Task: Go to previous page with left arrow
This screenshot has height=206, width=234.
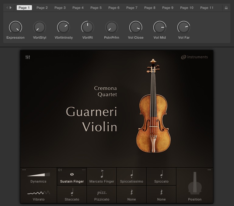Action: [7, 8]
